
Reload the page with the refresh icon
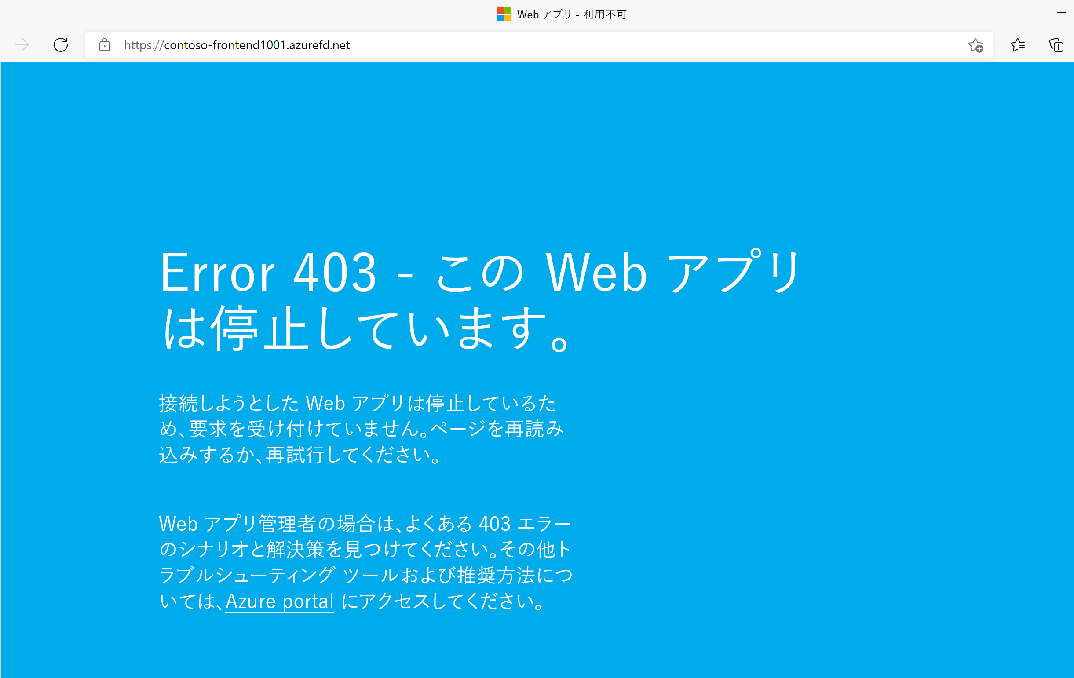tap(61, 44)
